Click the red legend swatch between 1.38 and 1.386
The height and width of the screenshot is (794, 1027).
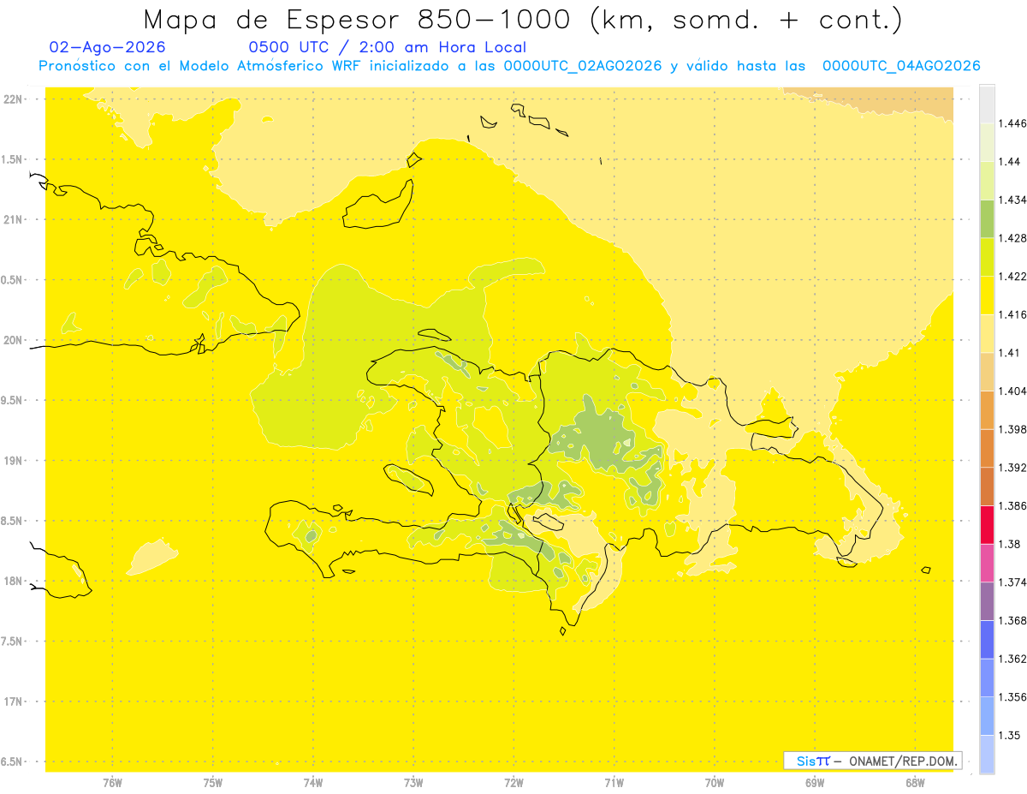[987, 524]
